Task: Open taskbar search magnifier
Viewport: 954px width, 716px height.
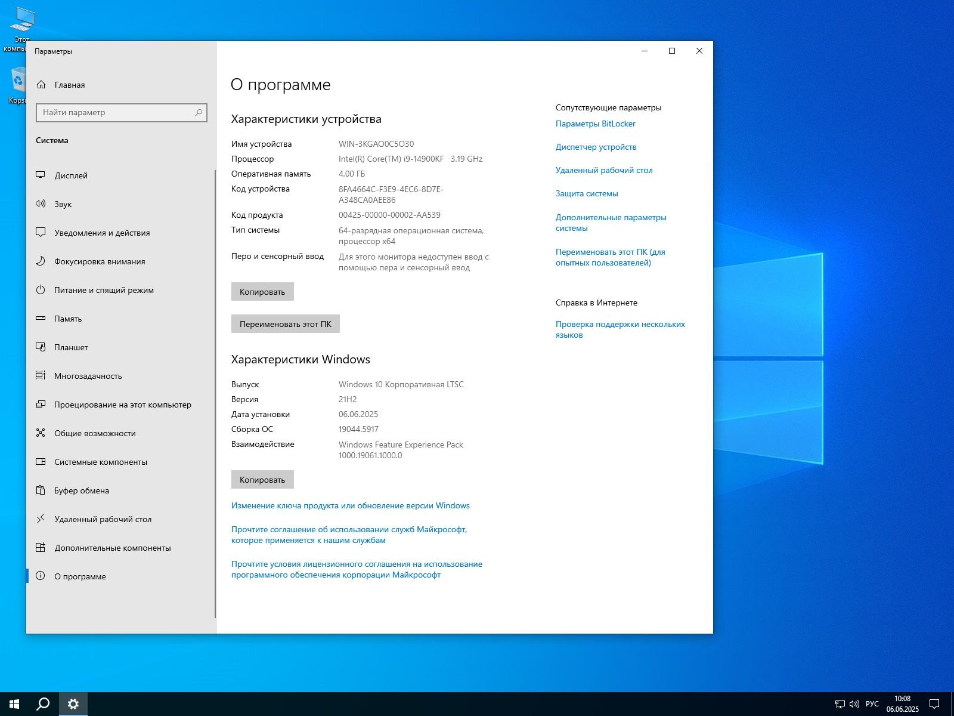Action: (x=43, y=704)
